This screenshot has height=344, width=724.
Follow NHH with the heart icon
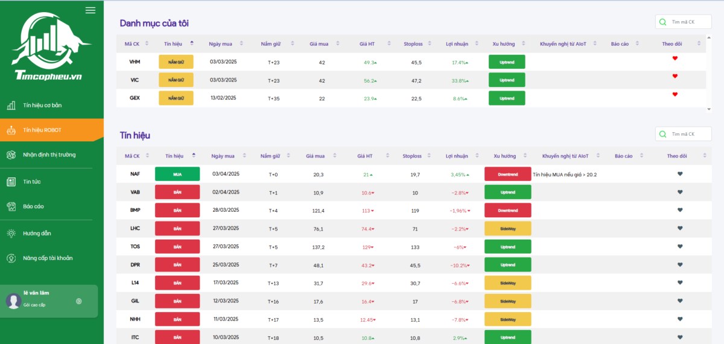coord(680,319)
